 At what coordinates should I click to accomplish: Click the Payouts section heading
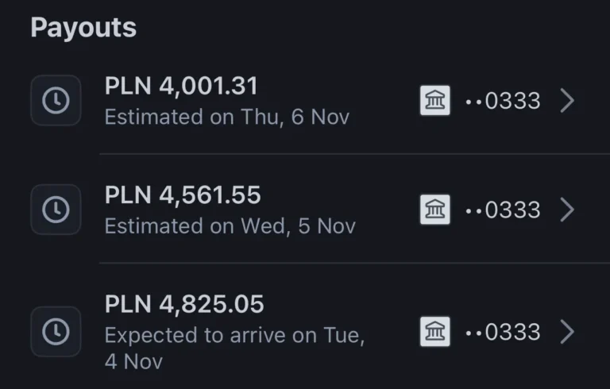tap(83, 28)
